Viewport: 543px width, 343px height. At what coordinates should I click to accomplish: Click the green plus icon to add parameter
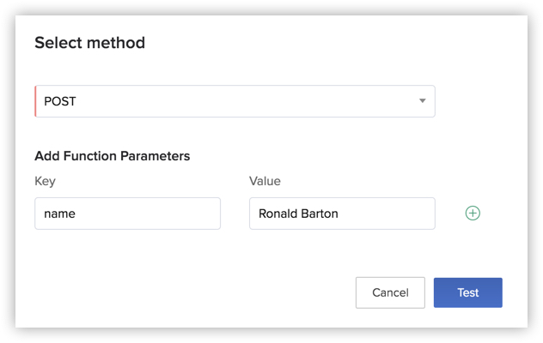pyautogui.click(x=473, y=213)
